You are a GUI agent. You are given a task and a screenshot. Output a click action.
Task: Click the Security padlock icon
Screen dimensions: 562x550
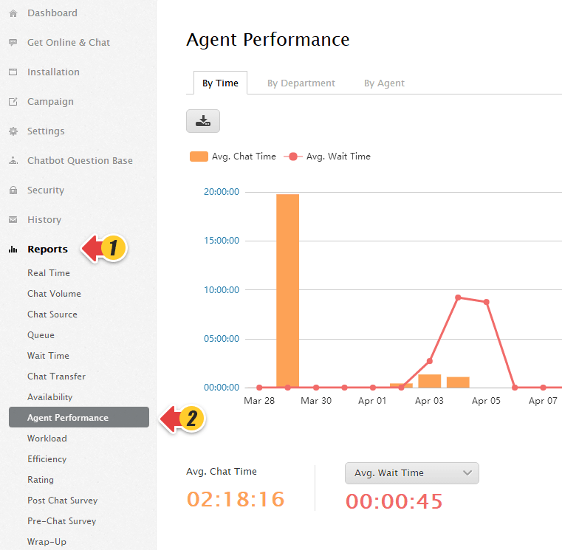tap(13, 190)
